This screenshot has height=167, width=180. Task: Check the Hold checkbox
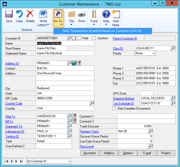pos(79,38)
